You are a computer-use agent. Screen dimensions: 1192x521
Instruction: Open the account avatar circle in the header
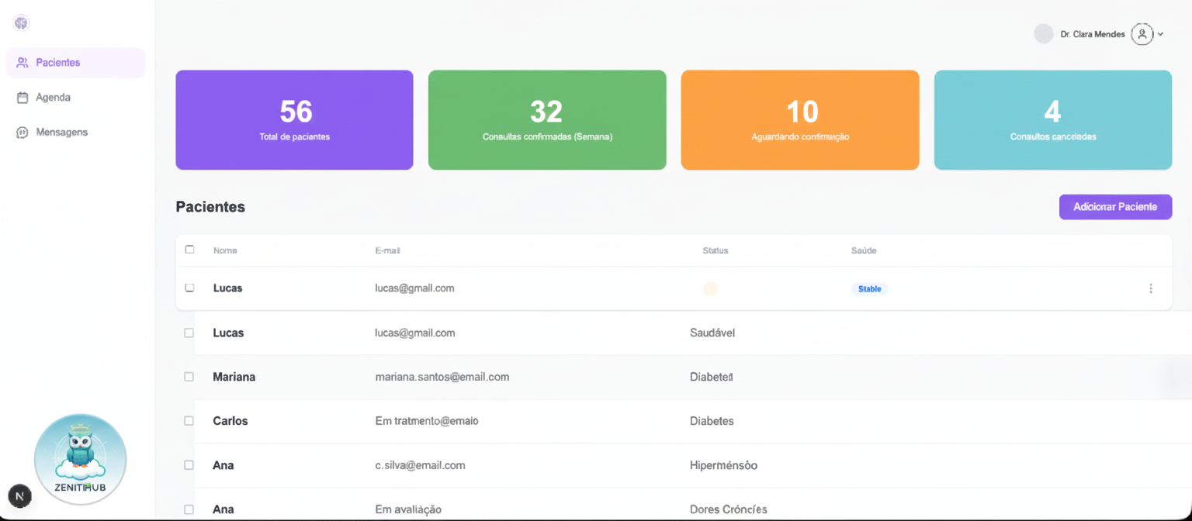tap(1044, 33)
